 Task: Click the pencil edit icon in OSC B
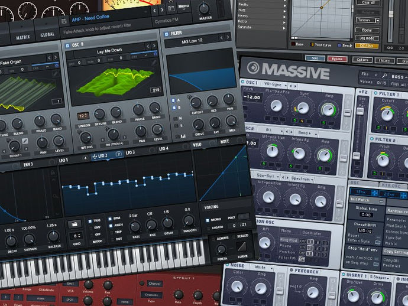(x=153, y=62)
